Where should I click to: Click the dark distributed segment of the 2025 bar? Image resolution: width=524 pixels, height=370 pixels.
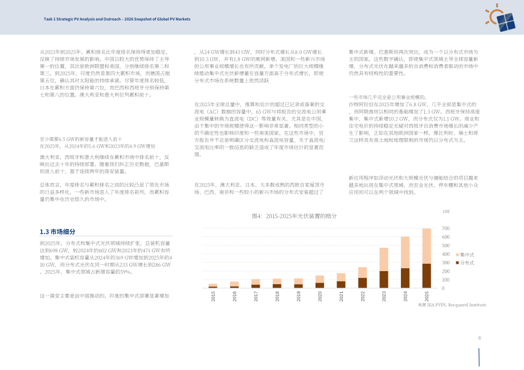coord(427,276)
